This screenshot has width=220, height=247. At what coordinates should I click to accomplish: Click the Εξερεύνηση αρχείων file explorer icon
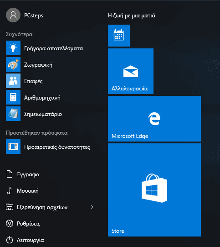tap(10, 207)
